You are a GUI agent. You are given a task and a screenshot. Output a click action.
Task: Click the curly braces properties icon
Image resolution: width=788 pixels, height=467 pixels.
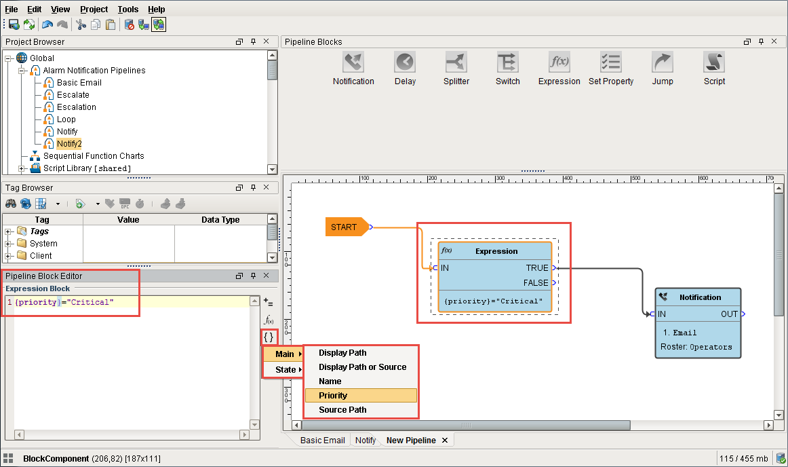269,337
